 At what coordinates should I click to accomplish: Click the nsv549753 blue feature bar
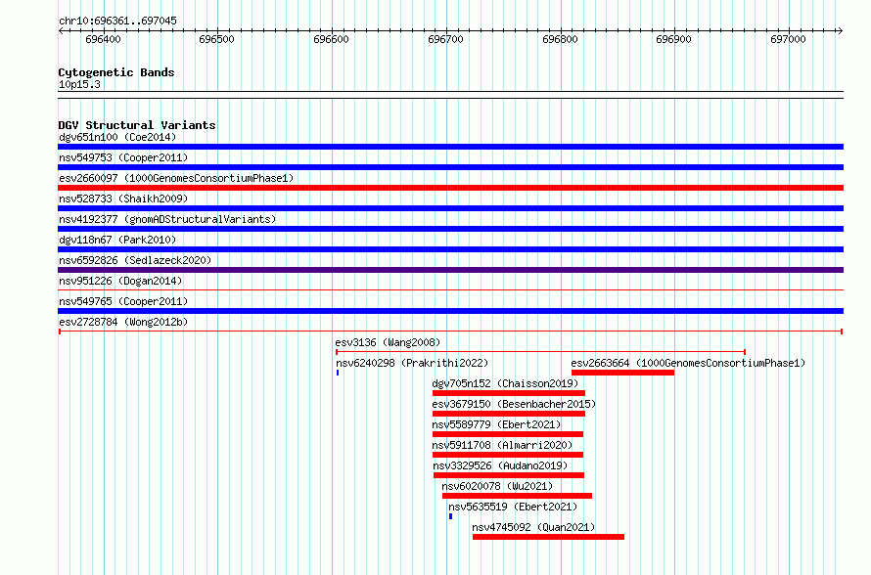450,167
